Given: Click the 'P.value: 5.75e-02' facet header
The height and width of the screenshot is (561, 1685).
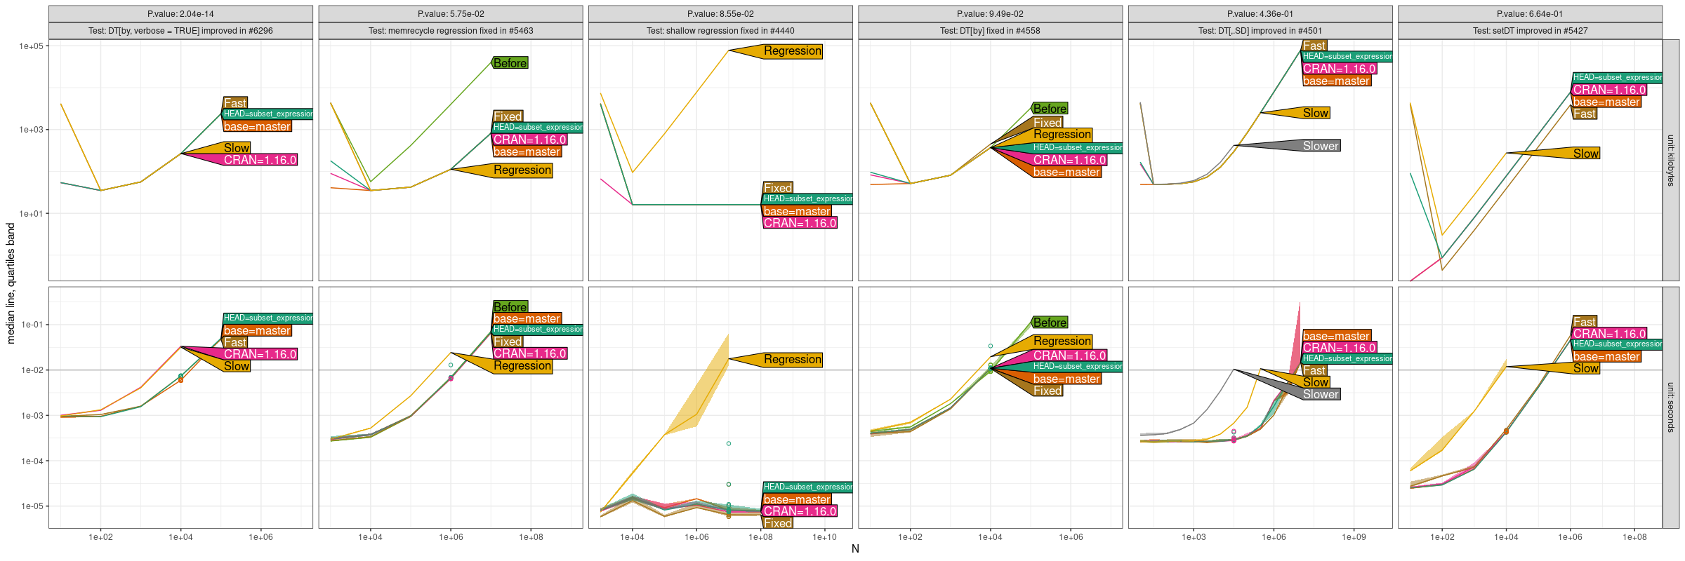Looking at the screenshot, I should 451,14.
